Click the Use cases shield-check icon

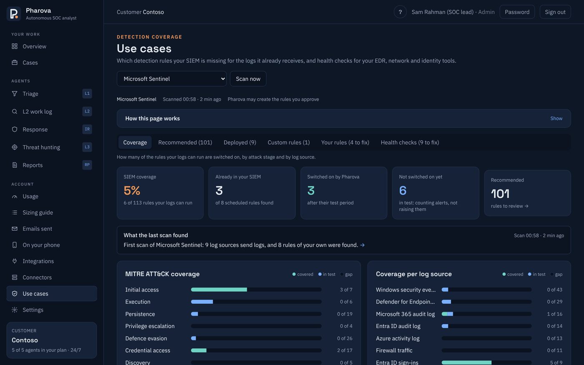coord(15,294)
